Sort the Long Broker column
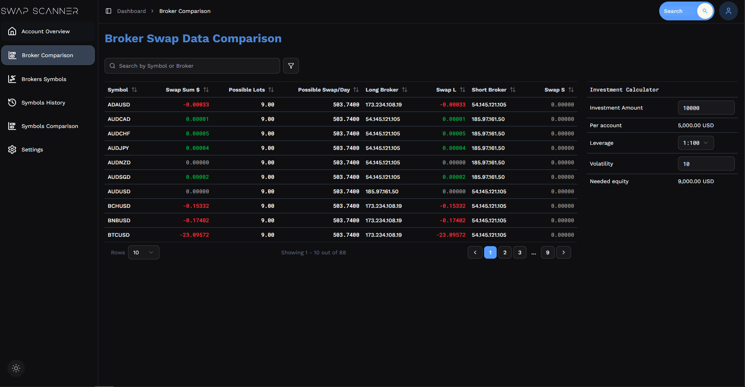Screen dimensions: 745x387 coord(405,90)
